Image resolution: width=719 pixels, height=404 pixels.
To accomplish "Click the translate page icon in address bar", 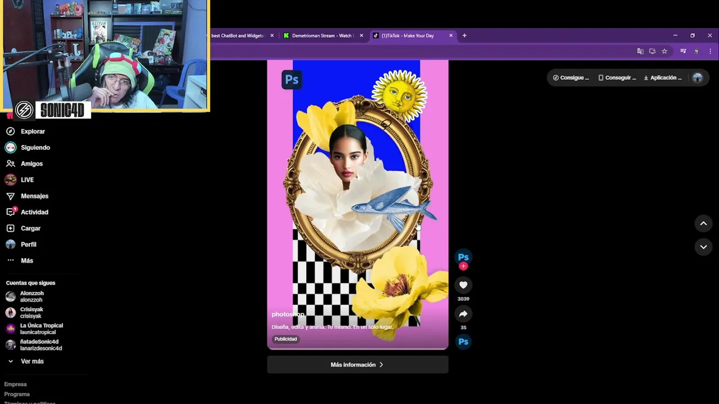I will click(640, 51).
